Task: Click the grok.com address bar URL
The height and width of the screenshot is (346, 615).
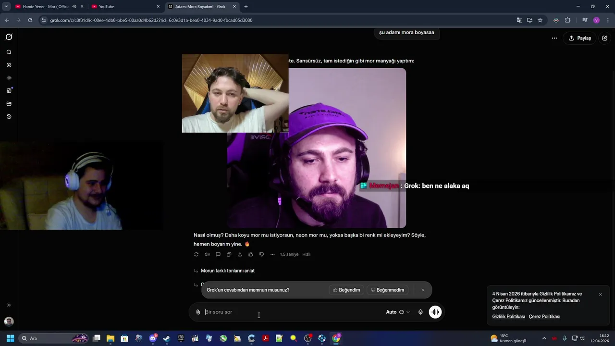Action: click(x=151, y=20)
